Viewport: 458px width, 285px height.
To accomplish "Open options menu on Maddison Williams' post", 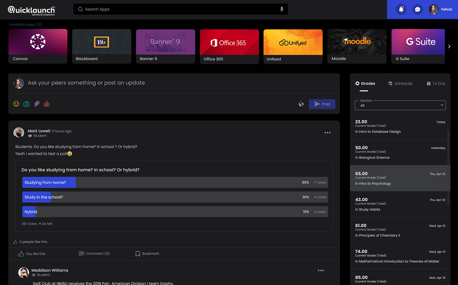I will (321, 270).
